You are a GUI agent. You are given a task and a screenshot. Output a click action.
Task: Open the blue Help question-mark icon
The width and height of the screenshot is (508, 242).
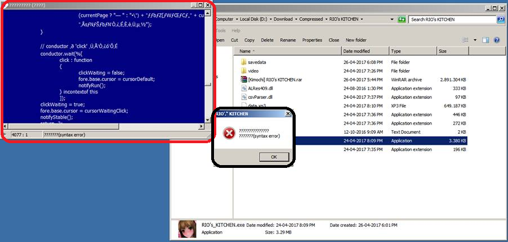(496, 40)
